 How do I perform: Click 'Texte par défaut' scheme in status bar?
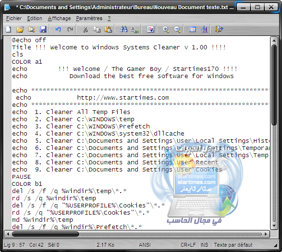tap(233, 245)
